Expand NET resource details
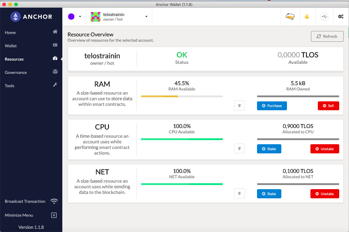349x232 pixels. pyautogui.click(x=239, y=194)
